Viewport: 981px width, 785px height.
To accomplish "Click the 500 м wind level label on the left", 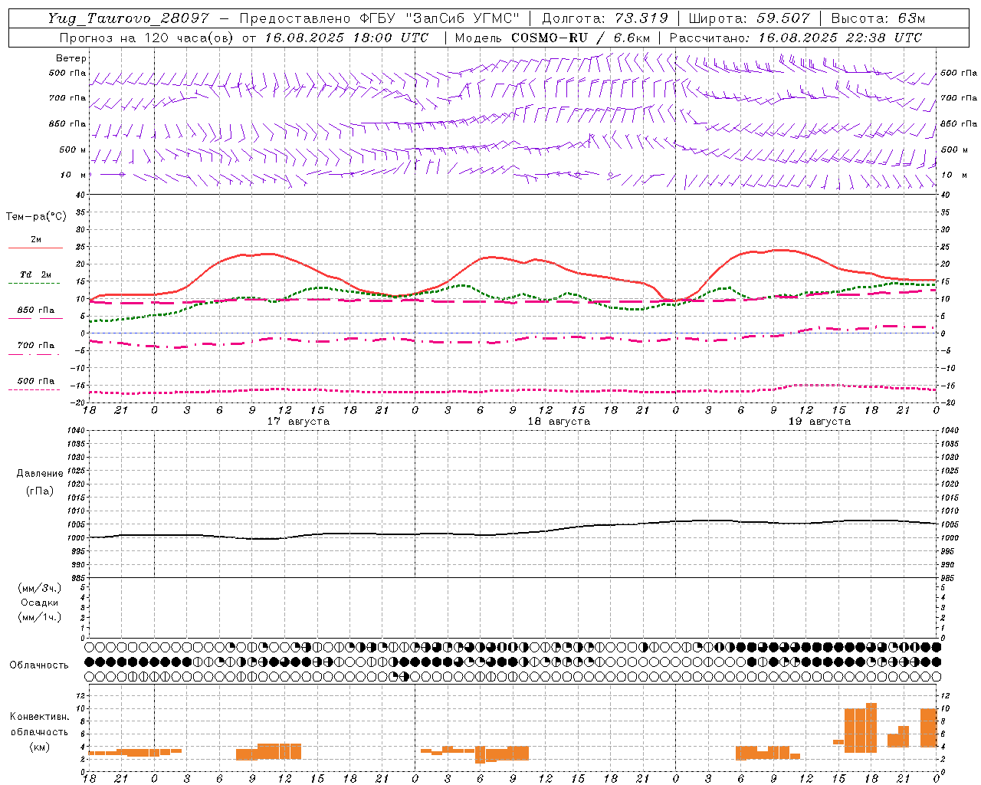I will click(x=73, y=150).
